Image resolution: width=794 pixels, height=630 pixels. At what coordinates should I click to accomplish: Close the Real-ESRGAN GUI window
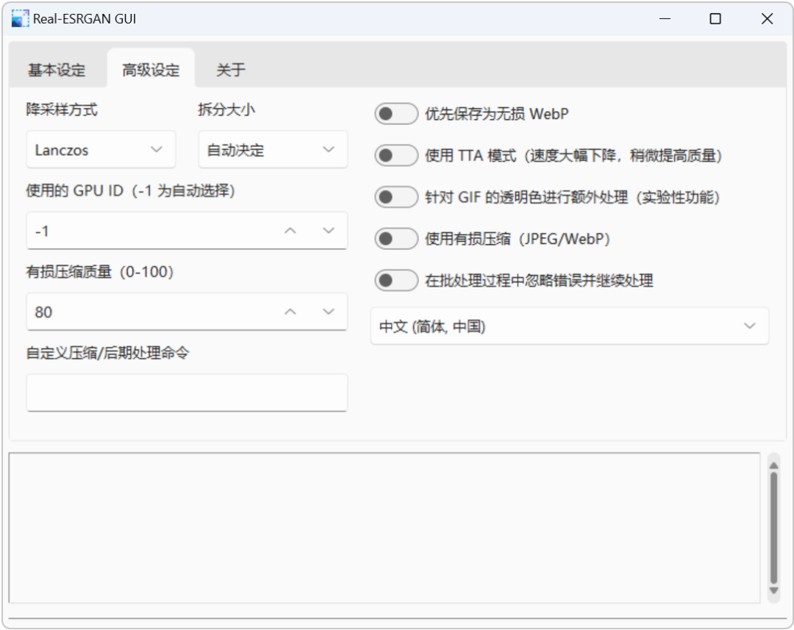[x=767, y=18]
